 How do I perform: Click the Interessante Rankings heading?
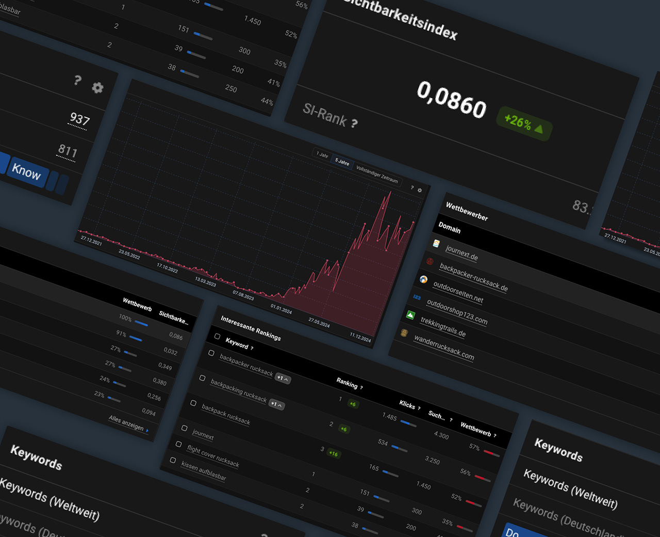pyautogui.click(x=251, y=328)
